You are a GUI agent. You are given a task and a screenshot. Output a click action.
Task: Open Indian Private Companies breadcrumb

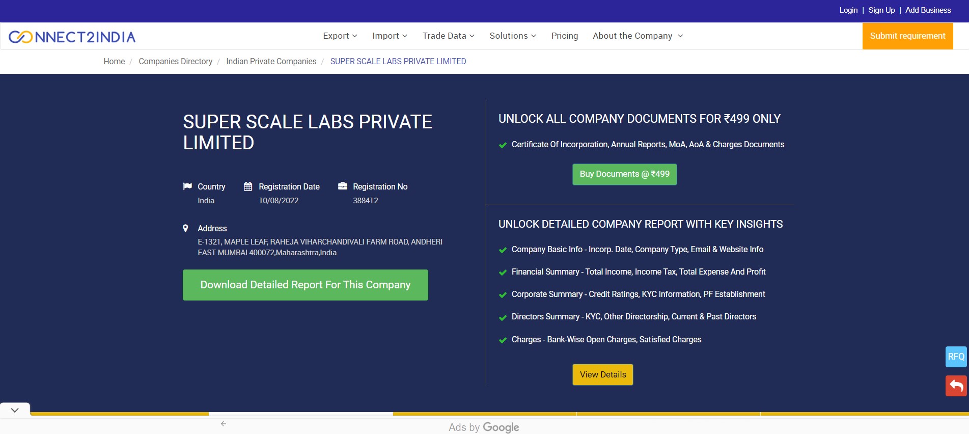[271, 61]
